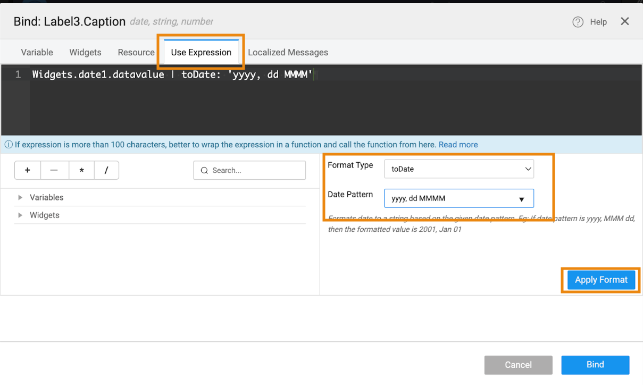Close the Bind dialog
Screen dimensions: 643x385
(x=625, y=21)
